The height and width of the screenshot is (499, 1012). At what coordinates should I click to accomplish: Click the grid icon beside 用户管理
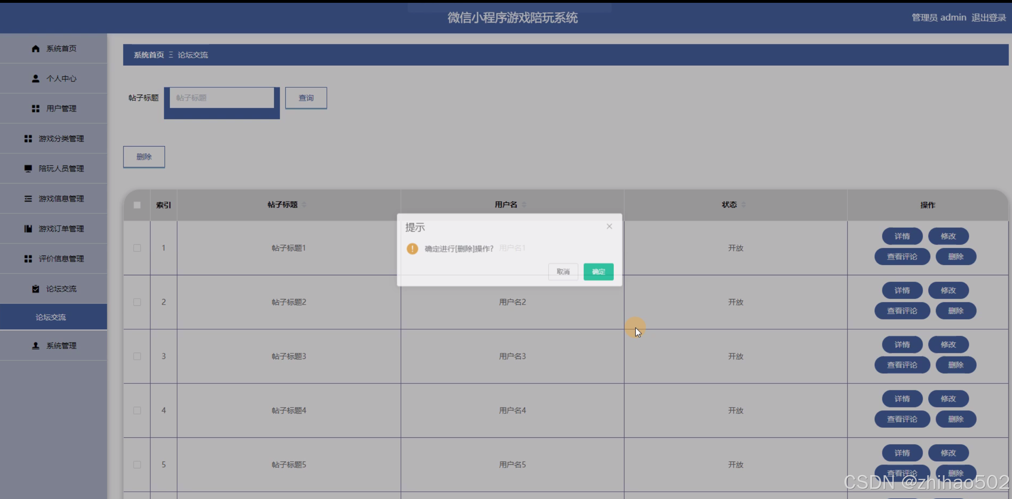pos(35,109)
